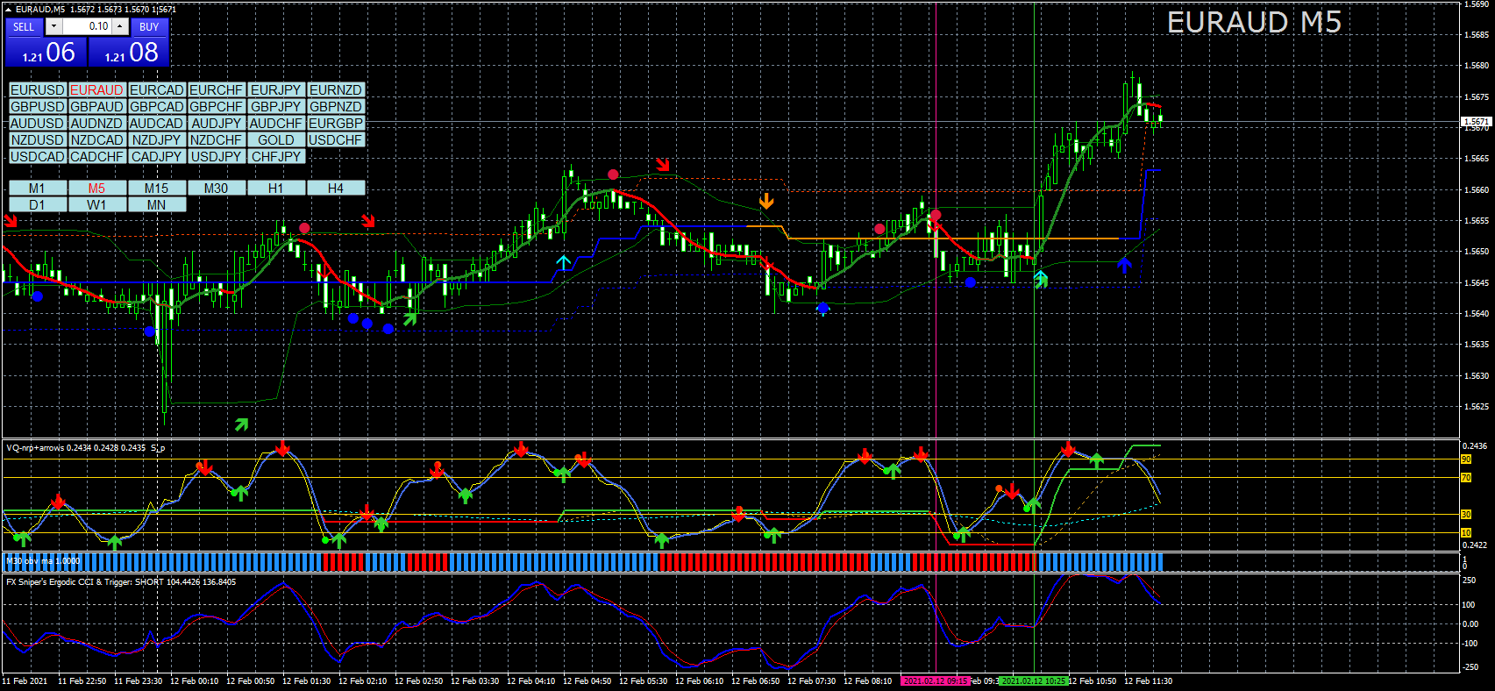Screen dimensions: 1495x691
Task: Load GBPUSD on the chart
Action: pyautogui.click(x=38, y=107)
